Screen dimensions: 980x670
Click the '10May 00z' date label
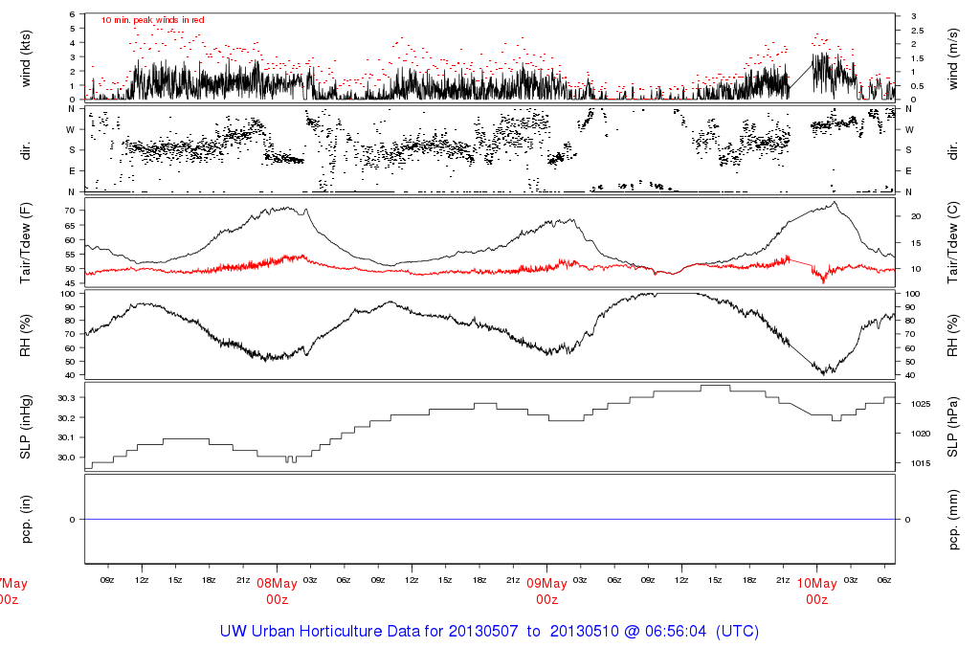(817, 592)
